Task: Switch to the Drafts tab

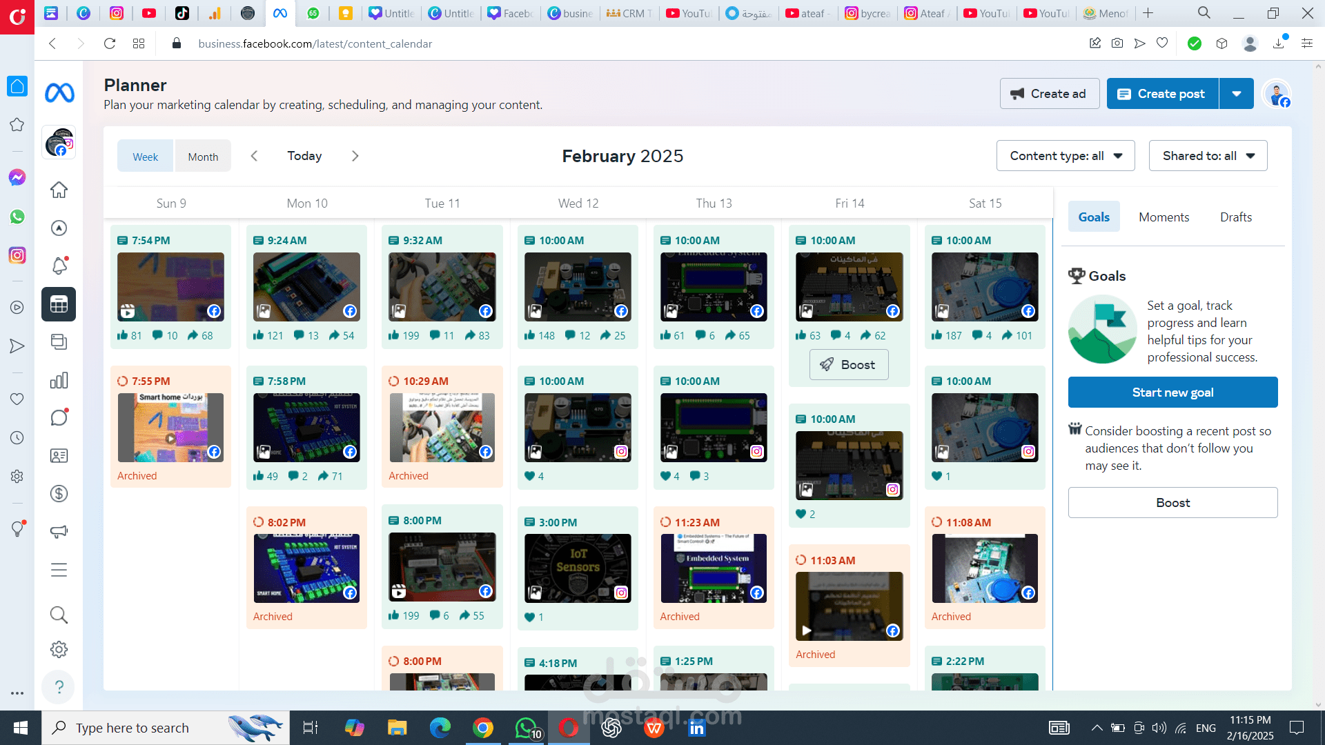Action: click(x=1235, y=217)
